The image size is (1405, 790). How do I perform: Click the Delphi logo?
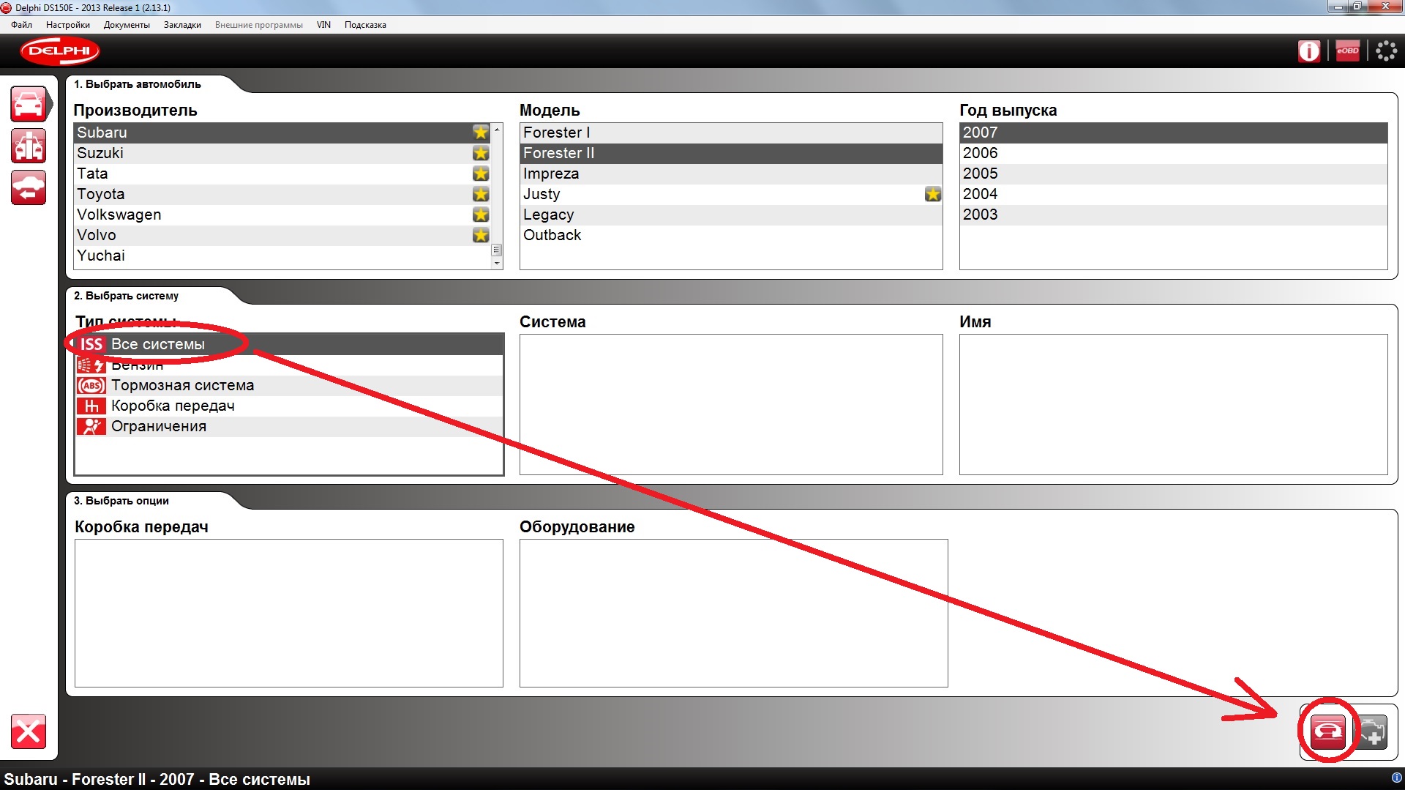click(60, 51)
